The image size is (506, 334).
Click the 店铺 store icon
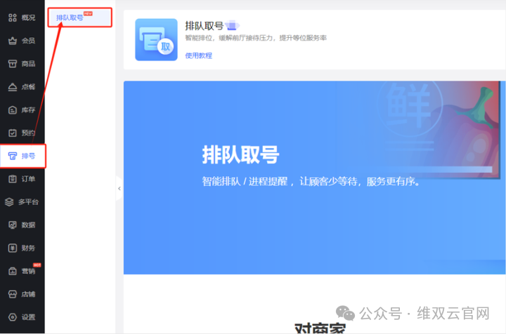coord(12,294)
